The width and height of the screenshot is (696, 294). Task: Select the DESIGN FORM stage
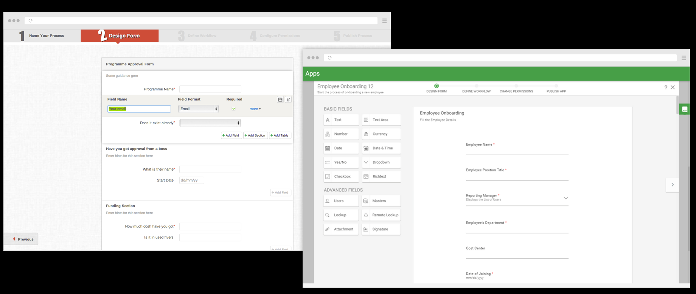[437, 89]
